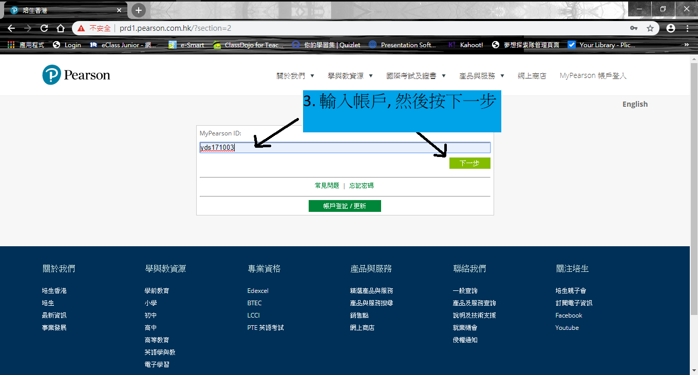The image size is (698, 375).
Task: Open footer link 培生親子會
Action: point(571,291)
